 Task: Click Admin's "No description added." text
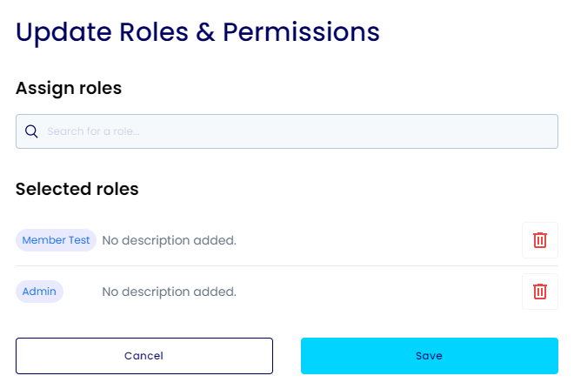coord(169,292)
